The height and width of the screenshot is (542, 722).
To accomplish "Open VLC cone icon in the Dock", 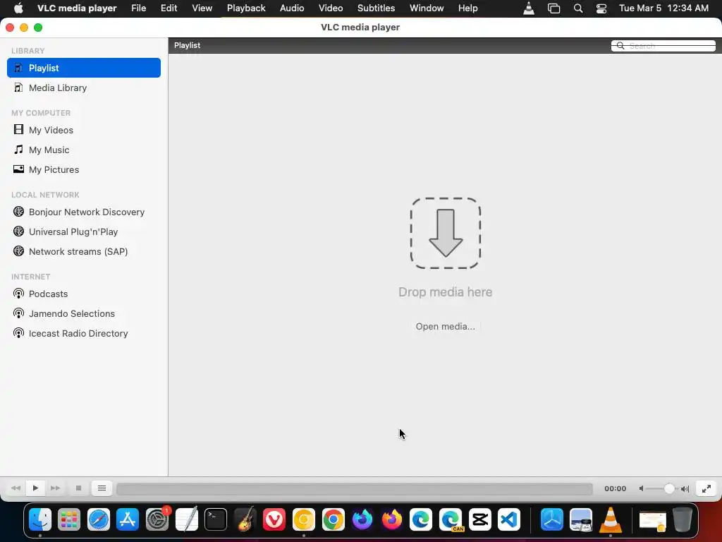I will [x=611, y=519].
